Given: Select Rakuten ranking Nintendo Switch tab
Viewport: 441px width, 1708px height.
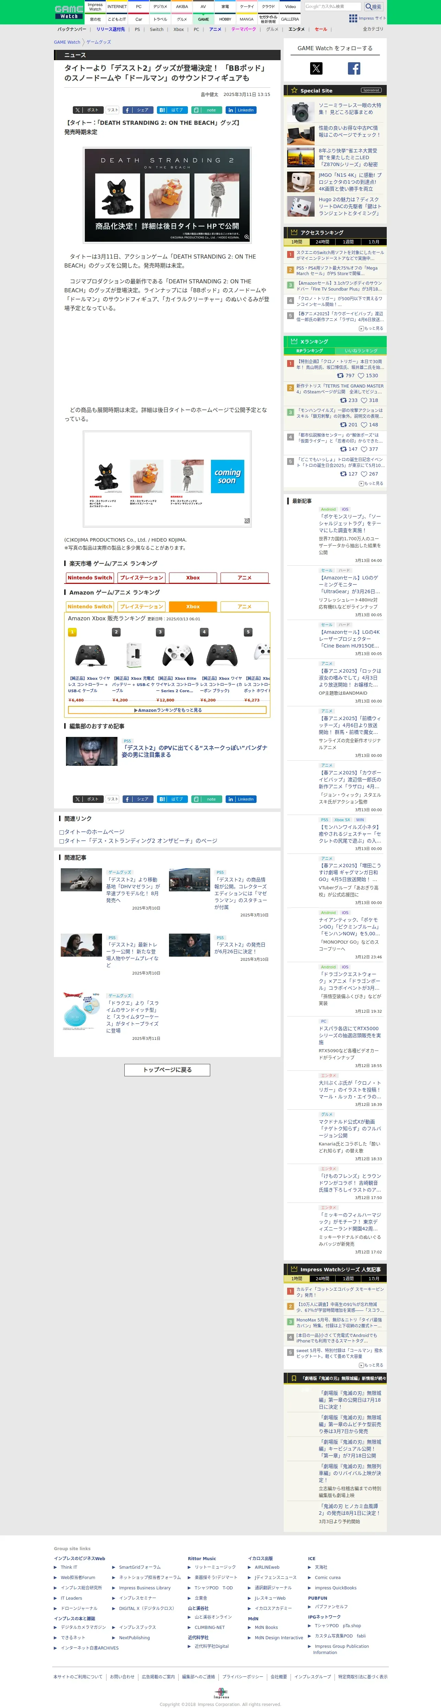Looking at the screenshot, I should click(x=89, y=577).
